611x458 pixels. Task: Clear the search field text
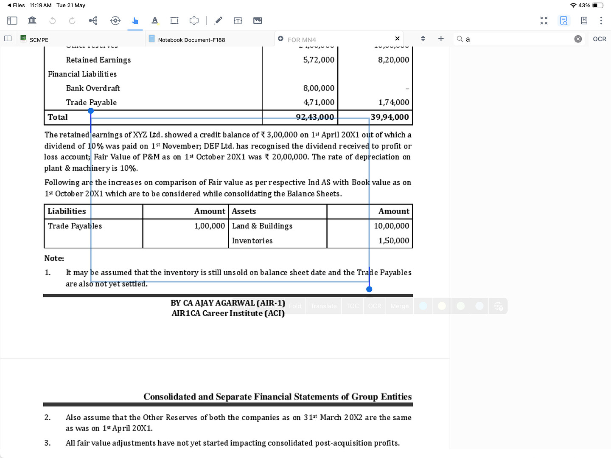[x=578, y=39]
